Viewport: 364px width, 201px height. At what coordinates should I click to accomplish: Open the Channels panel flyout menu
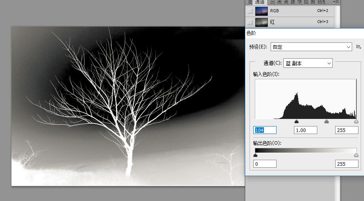click(336, 2)
